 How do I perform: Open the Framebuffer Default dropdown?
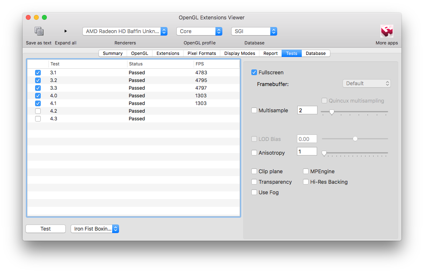[366, 83]
